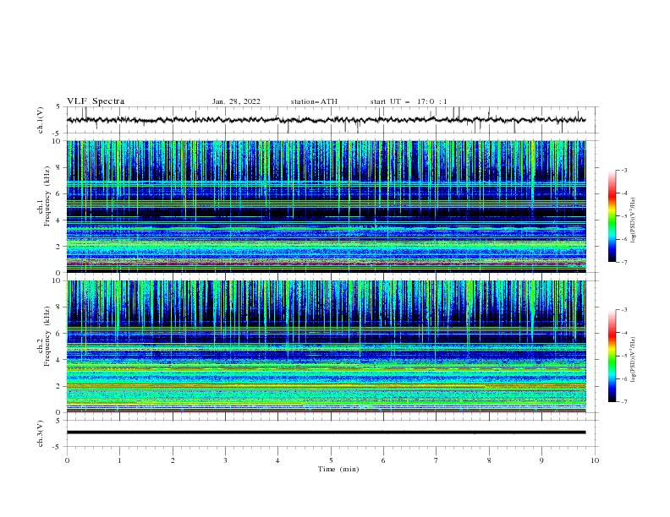Click the ch.2 log(PSD) color bar

pos(612,356)
